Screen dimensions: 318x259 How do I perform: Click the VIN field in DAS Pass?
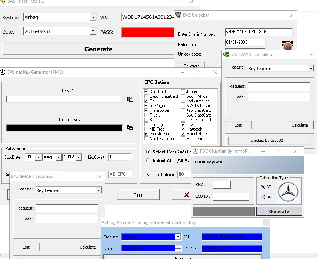tap(148, 17)
